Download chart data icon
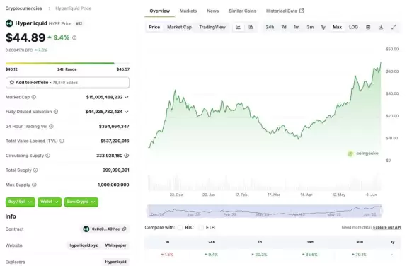Screen dimensions: 407x266 pos(381,28)
